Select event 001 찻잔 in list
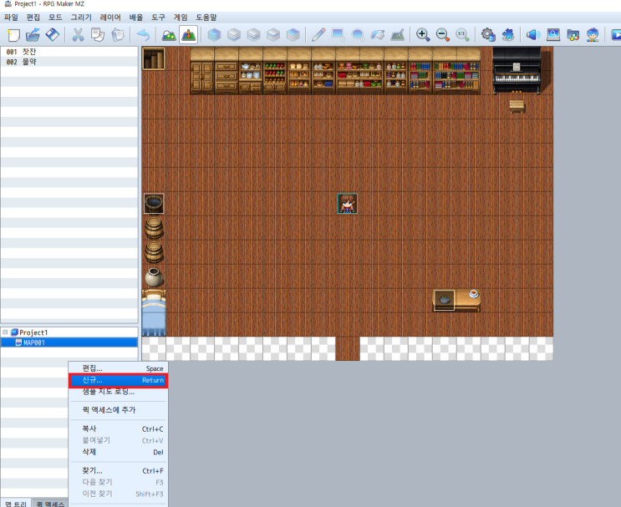Viewport: 621px width, 507px height. 69,52
